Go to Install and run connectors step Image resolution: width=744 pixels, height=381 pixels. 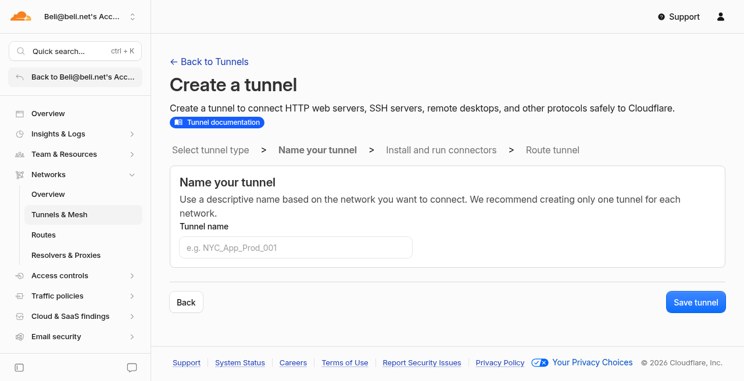441,150
